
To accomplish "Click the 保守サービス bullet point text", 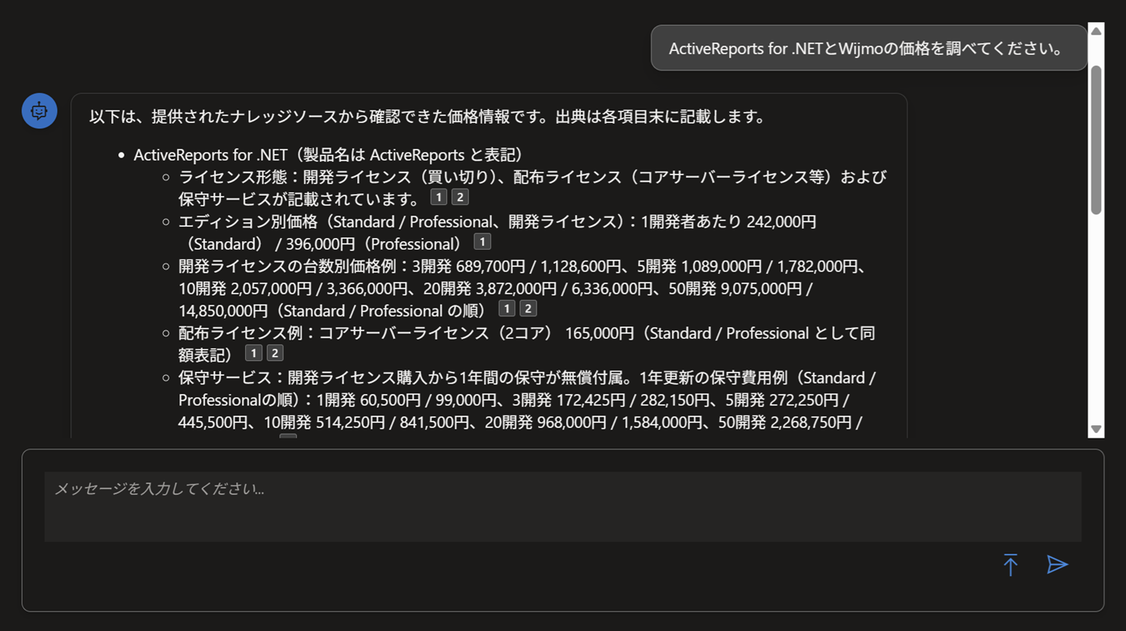I will pyautogui.click(x=470, y=377).
